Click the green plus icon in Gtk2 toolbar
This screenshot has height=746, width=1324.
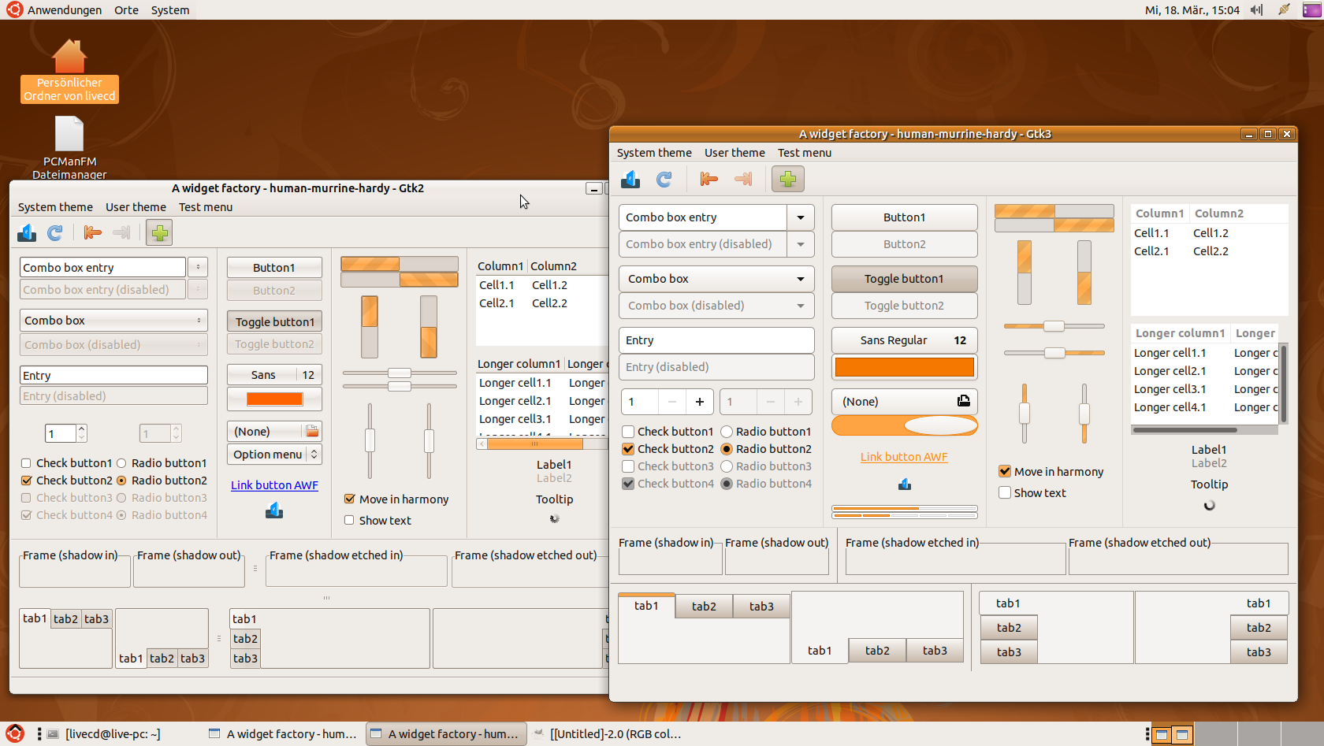point(159,232)
